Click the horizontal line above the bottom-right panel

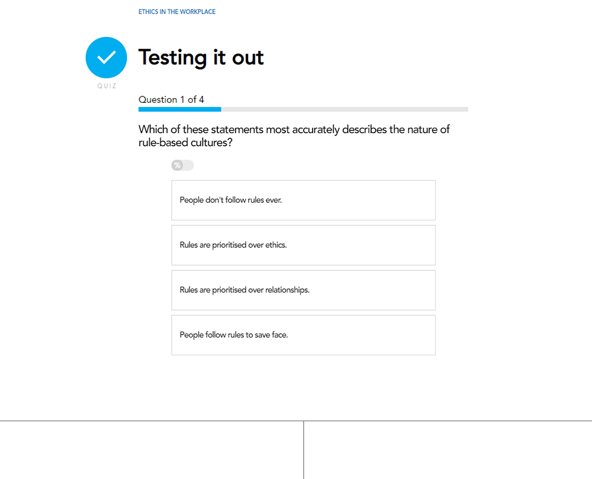pyautogui.click(x=448, y=421)
